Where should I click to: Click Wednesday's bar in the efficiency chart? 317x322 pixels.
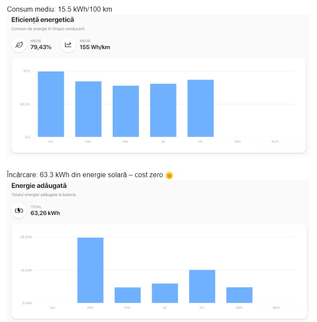(126, 111)
